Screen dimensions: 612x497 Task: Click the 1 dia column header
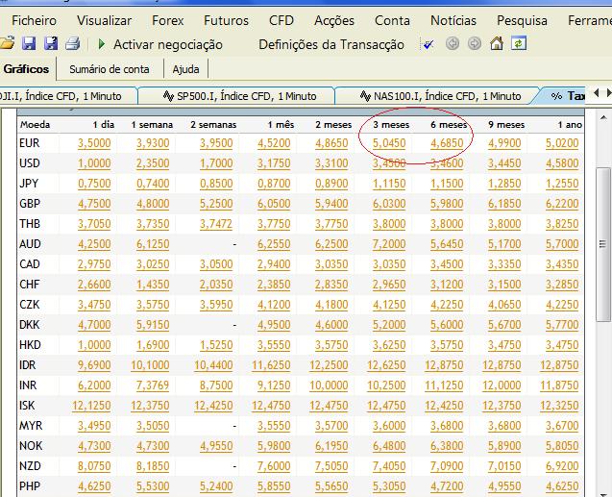104,125
